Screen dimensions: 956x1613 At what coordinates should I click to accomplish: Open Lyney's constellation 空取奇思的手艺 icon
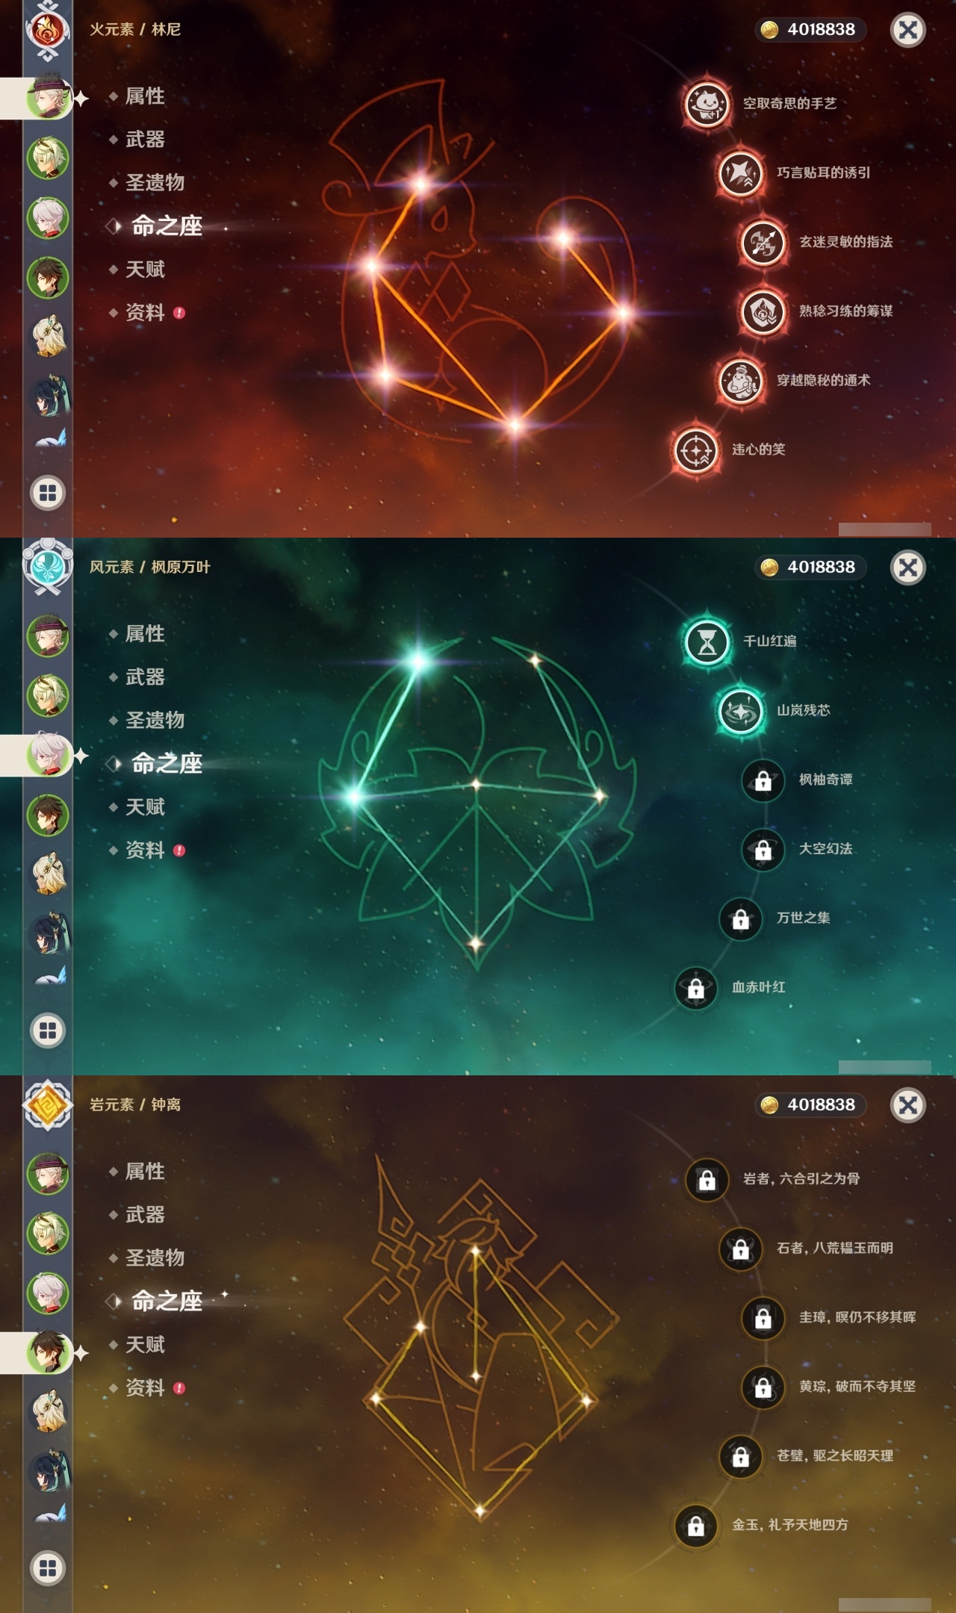(707, 104)
